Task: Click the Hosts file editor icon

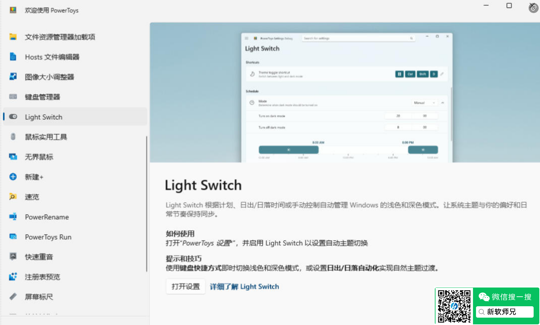Action: coord(13,57)
